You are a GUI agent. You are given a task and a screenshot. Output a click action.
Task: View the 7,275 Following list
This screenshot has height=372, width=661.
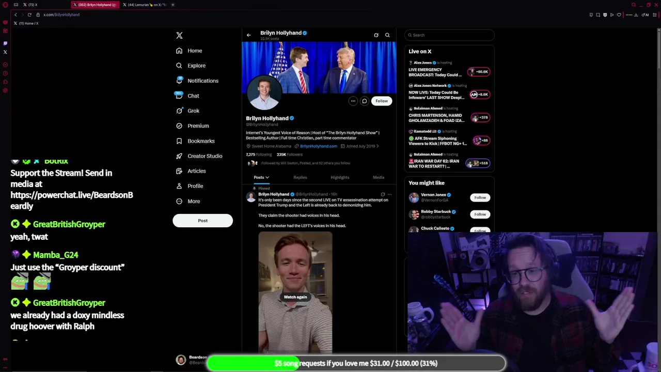click(259, 154)
